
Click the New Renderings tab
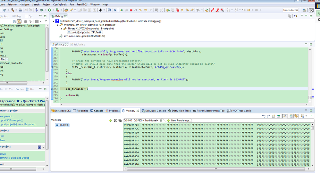point(179,120)
